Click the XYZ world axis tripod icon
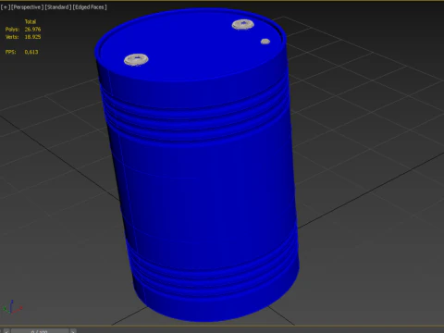This screenshot has width=444, height=333. [x=12, y=307]
